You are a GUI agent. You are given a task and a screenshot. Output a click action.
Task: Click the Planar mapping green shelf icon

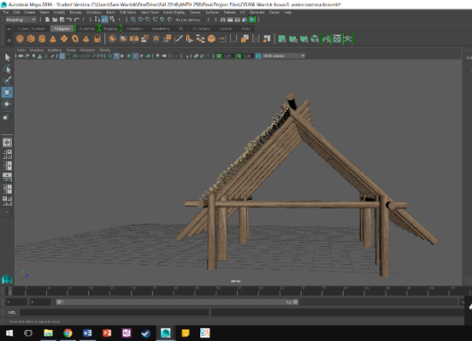point(282,38)
